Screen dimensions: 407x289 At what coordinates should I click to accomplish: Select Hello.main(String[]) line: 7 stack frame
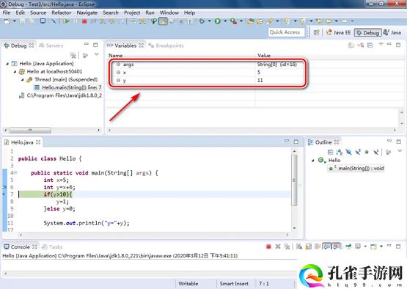point(68,87)
